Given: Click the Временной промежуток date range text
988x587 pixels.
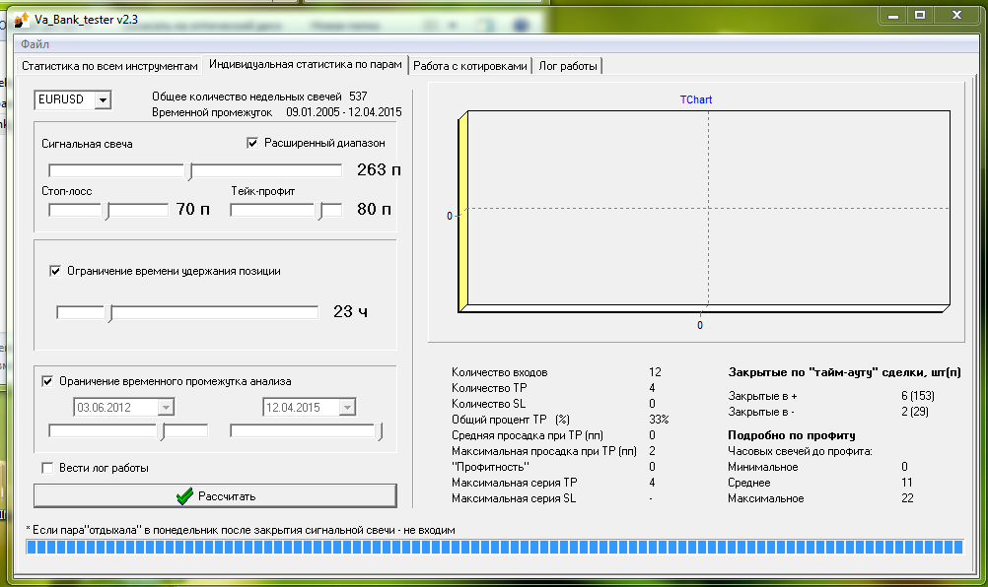Looking at the screenshot, I should click(343, 112).
